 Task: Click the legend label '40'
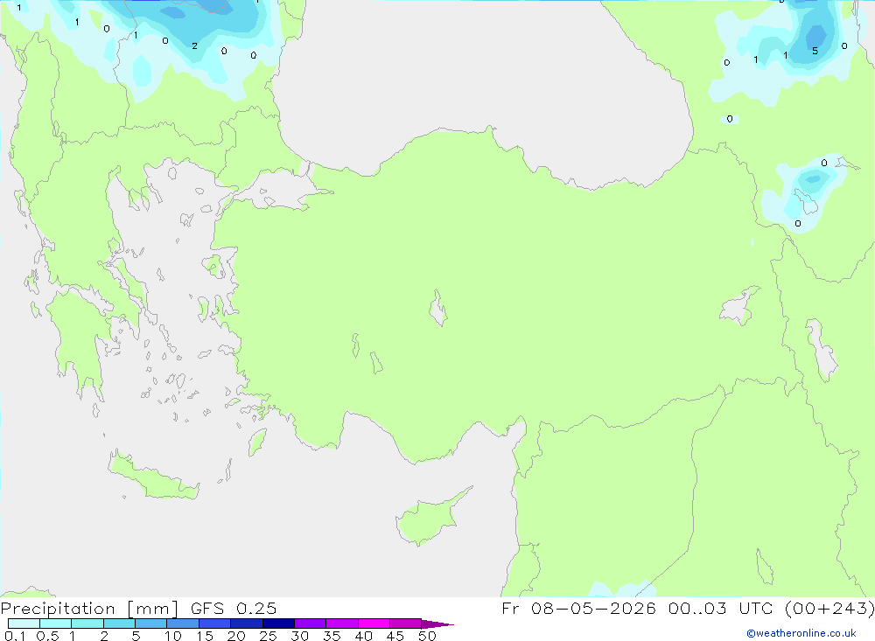(363, 636)
